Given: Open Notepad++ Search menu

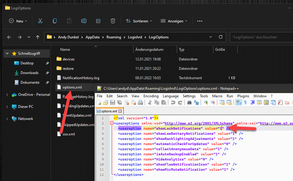Looking at the screenshot, I should tap(122, 96).
